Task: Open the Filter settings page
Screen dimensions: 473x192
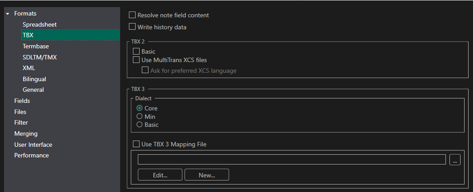Action: coord(21,122)
